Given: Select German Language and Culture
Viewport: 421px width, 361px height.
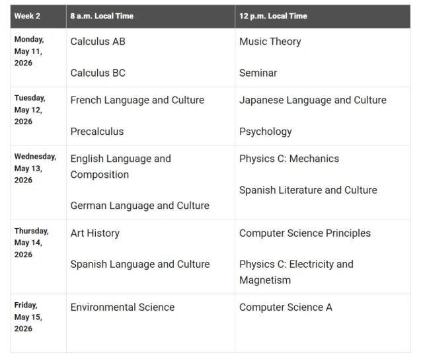Looking at the screenshot, I should [x=139, y=206].
